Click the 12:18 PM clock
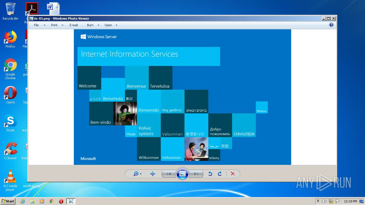This screenshot has width=365, height=205. (x=350, y=201)
